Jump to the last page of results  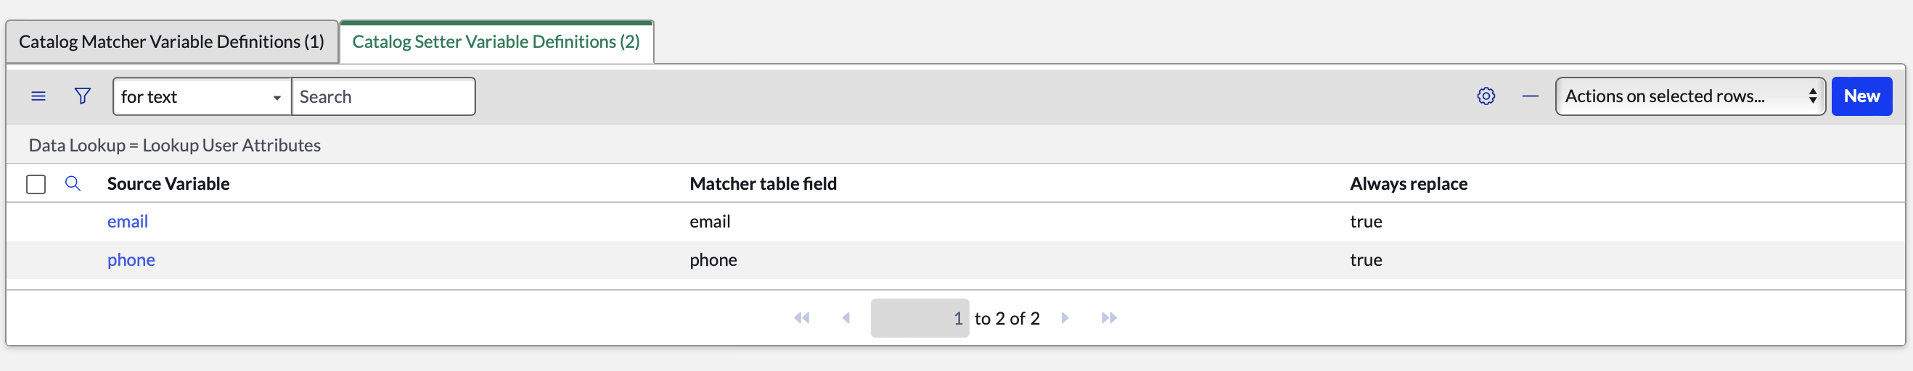coord(1109,318)
